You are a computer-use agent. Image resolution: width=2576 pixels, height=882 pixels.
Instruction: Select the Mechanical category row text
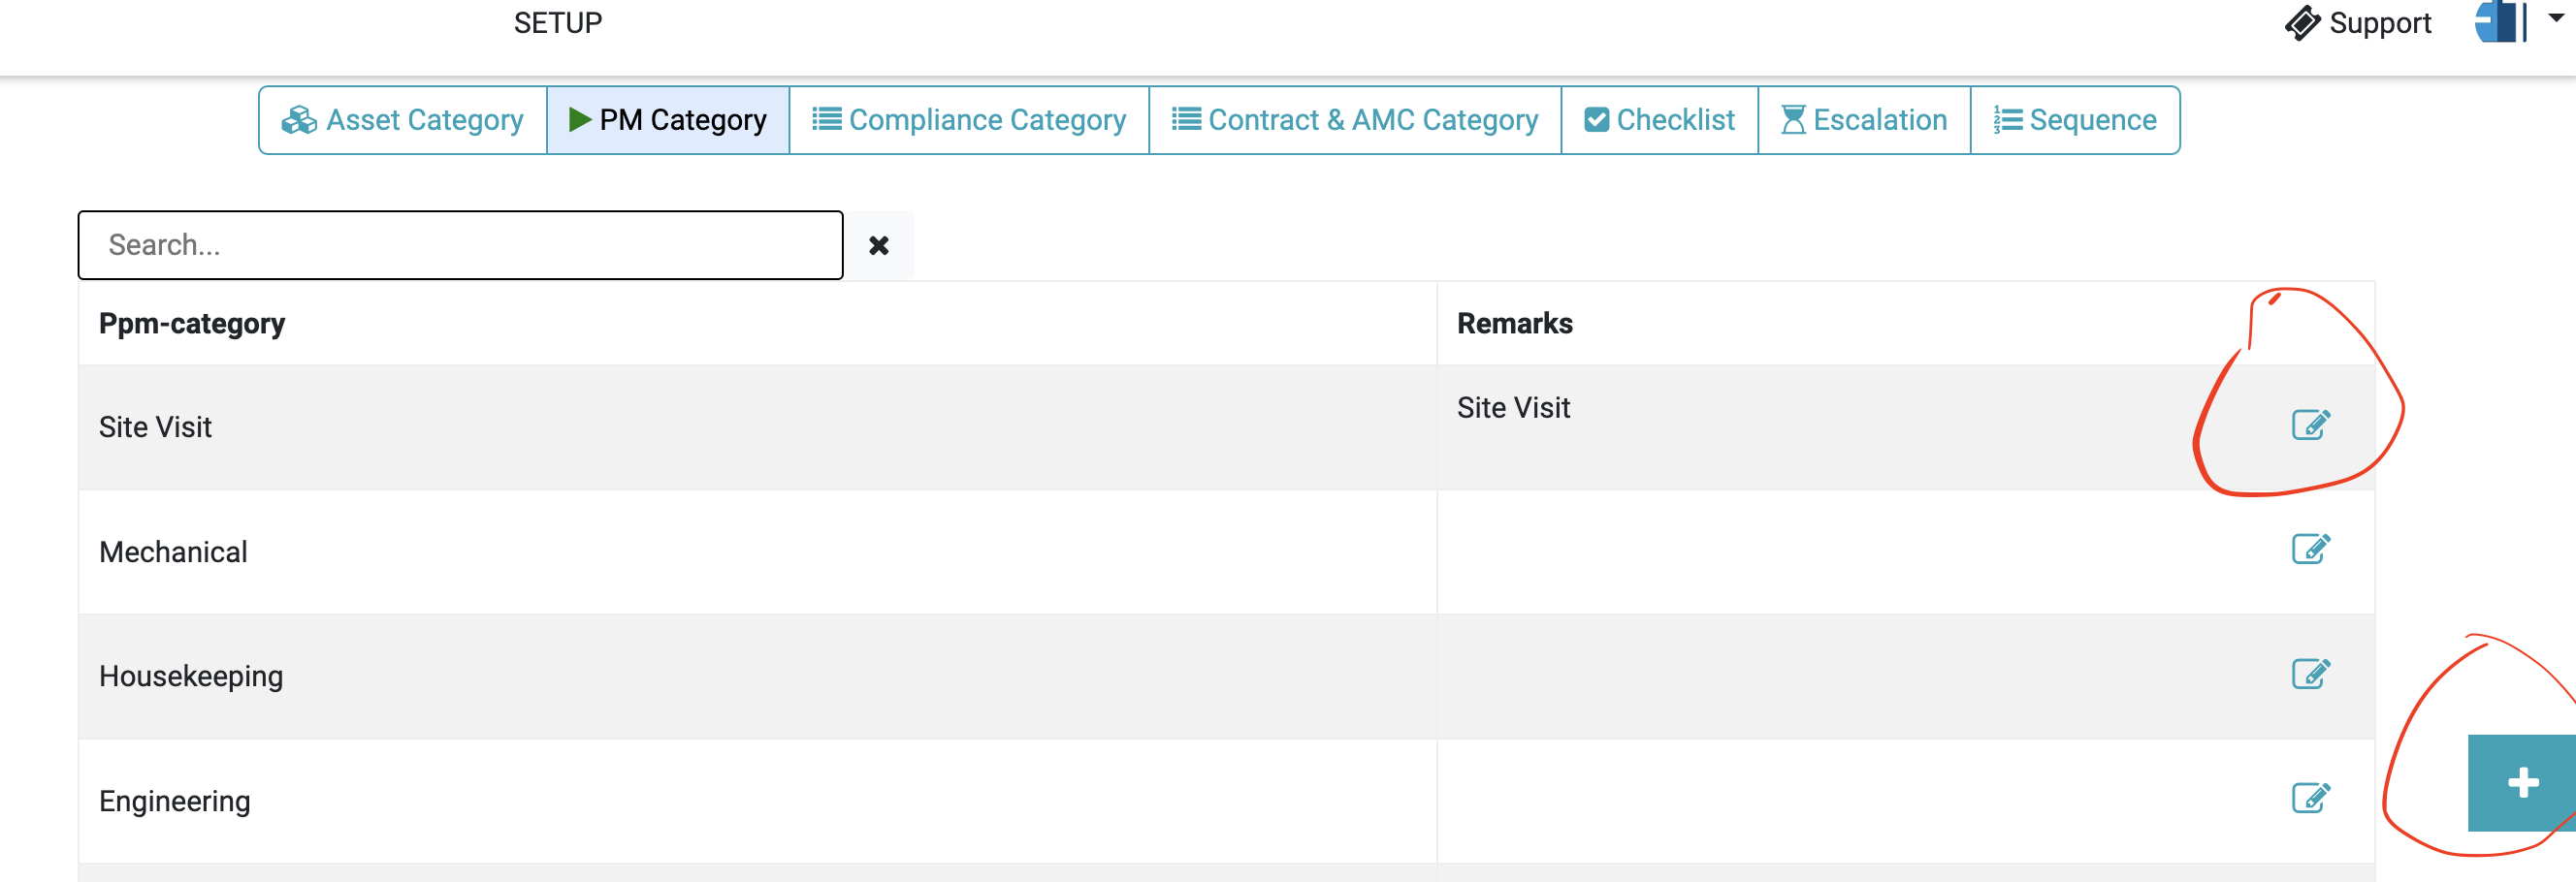173,552
